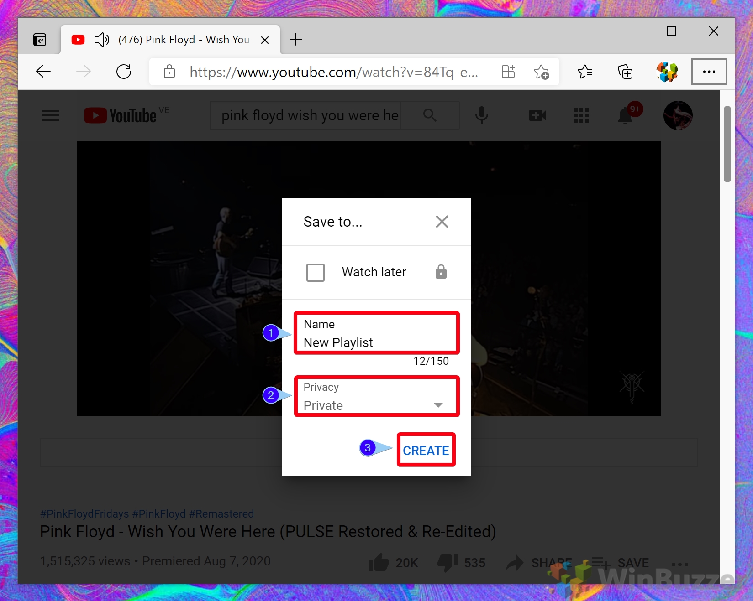The height and width of the screenshot is (601, 753).
Task: Open the Privacy dropdown
Action: pyautogui.click(x=377, y=396)
